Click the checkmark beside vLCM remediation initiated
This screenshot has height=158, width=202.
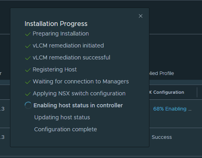coord(28,46)
